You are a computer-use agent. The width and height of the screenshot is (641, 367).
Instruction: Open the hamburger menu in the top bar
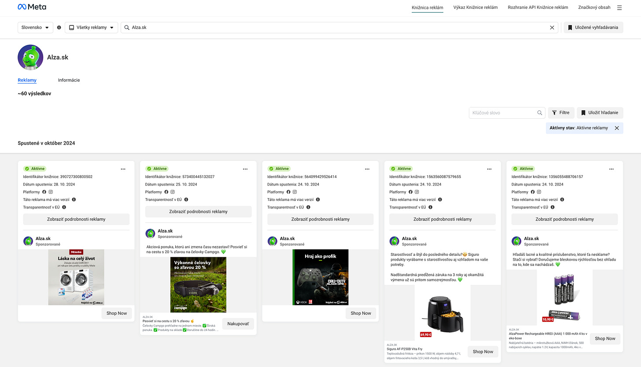[x=619, y=7]
